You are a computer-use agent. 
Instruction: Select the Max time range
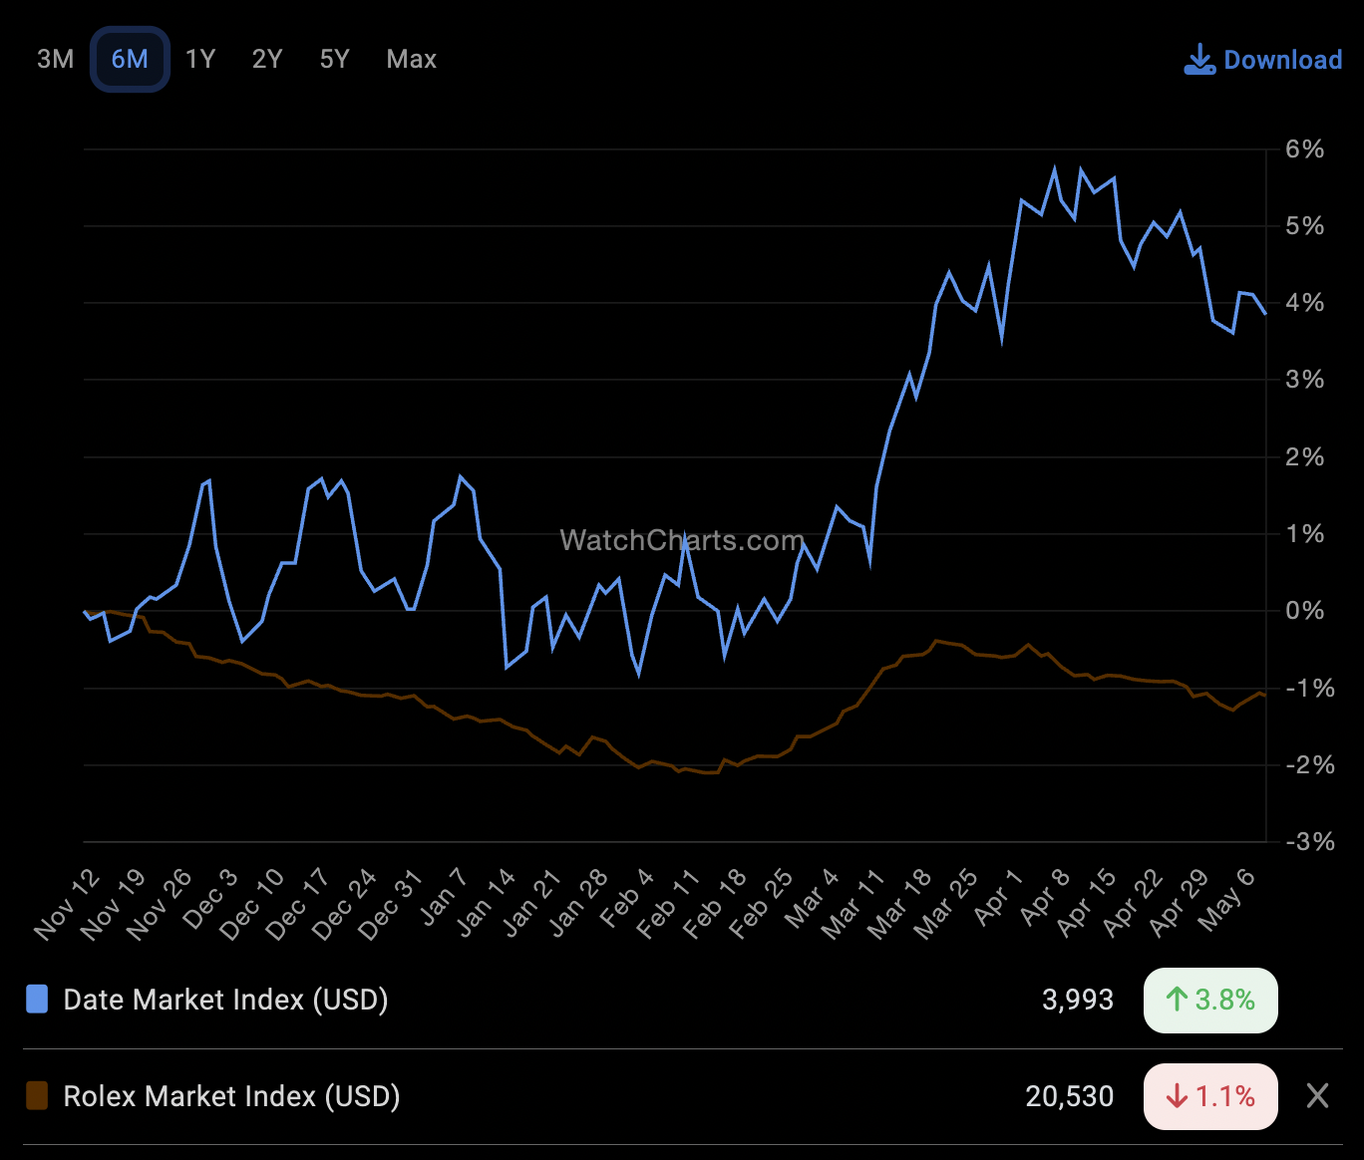[x=410, y=59]
